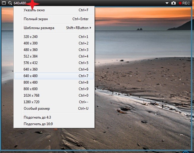Choose 'Подогнать до 16:9' option
194x153 pixels.
[54, 124]
